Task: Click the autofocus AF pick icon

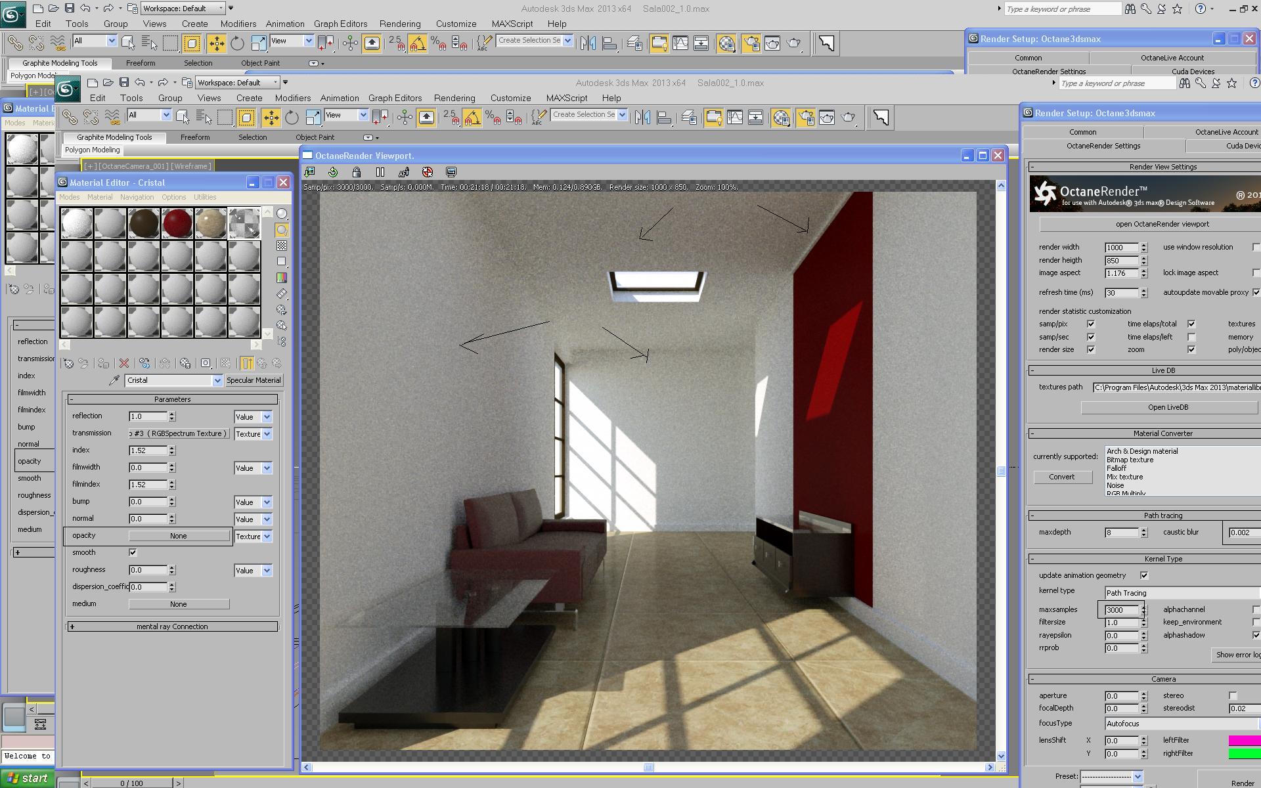Action: [x=404, y=172]
